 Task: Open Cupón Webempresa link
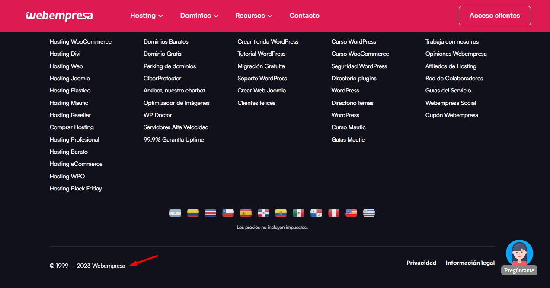point(452,115)
